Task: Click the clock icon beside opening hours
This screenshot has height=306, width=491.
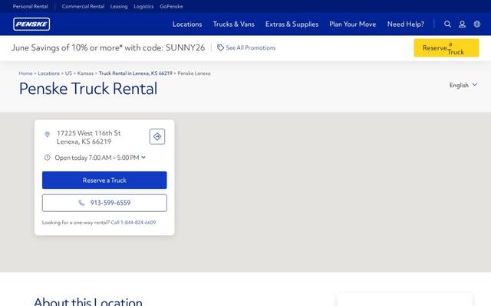Action: (48, 158)
